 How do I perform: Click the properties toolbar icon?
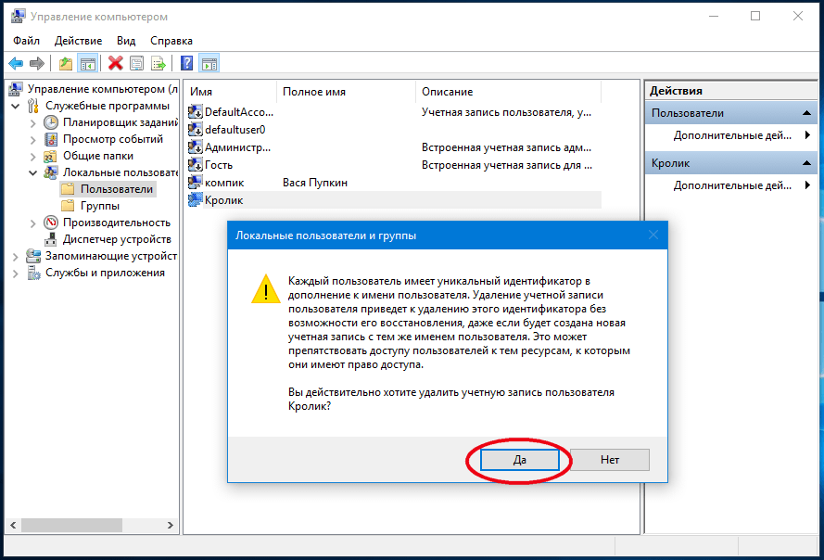[x=136, y=64]
